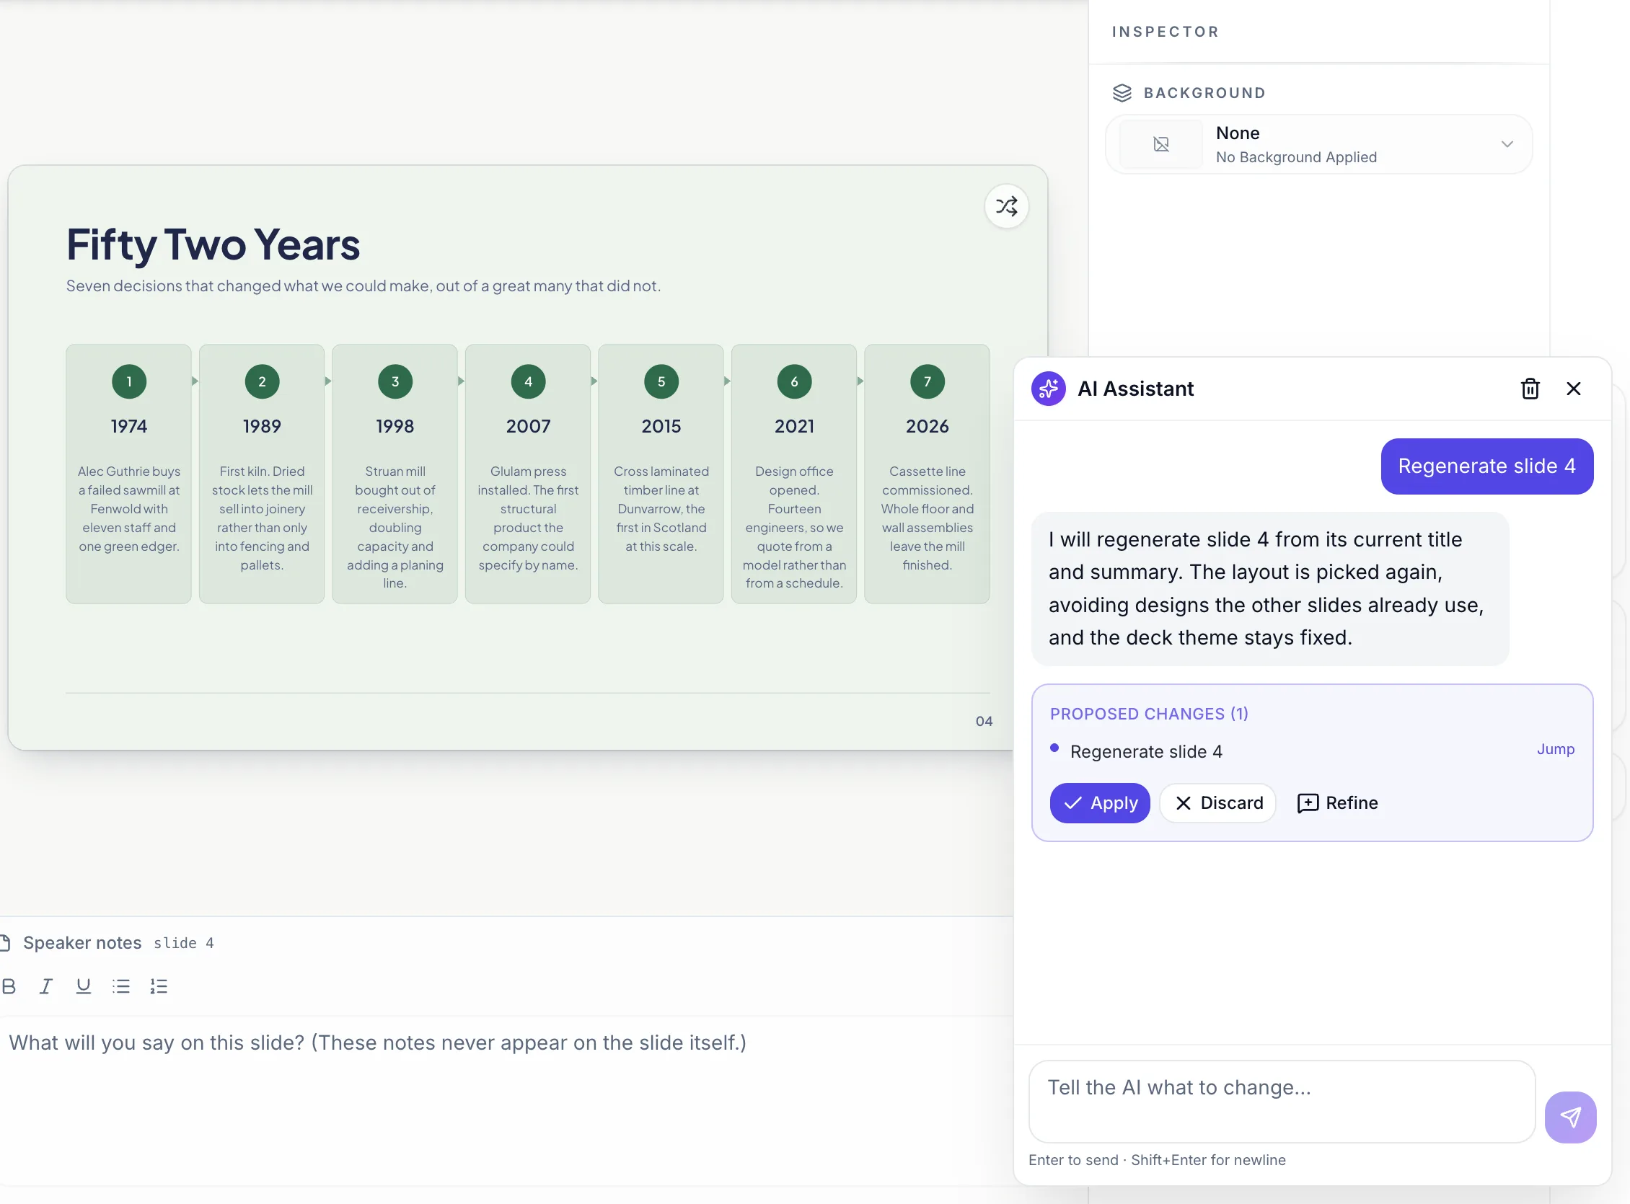Insert bulleted list in speaker notes
The width and height of the screenshot is (1630, 1204).
[x=121, y=986]
